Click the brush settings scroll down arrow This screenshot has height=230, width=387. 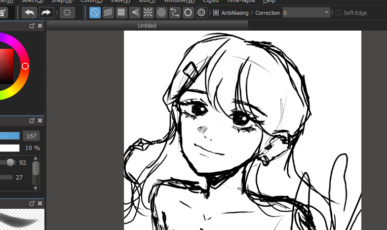click(36, 189)
